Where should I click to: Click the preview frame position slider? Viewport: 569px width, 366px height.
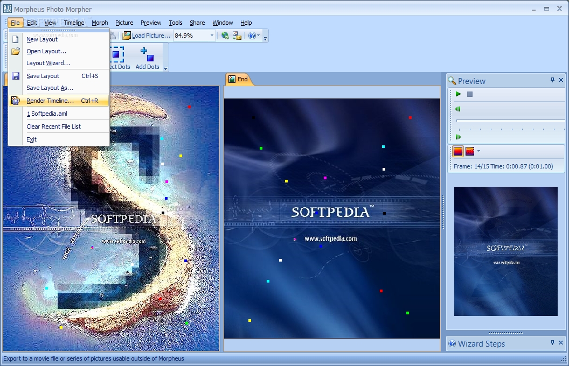pyautogui.click(x=510, y=121)
